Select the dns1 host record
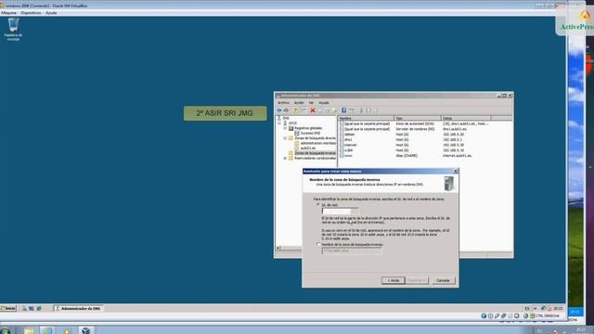The image size is (594, 334). coord(348,140)
